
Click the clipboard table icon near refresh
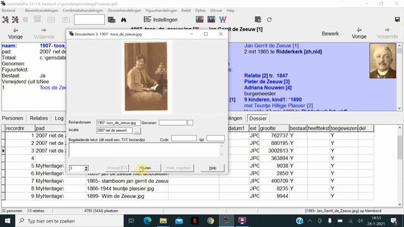[x=258, y=20]
